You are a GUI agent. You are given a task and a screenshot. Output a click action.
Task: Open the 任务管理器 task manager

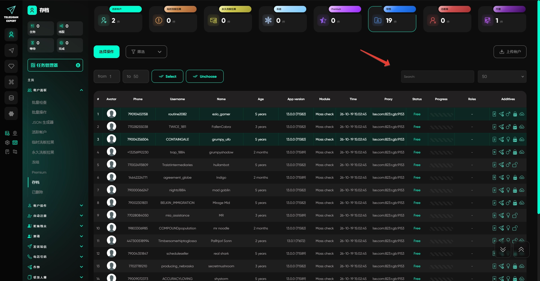(x=55, y=65)
